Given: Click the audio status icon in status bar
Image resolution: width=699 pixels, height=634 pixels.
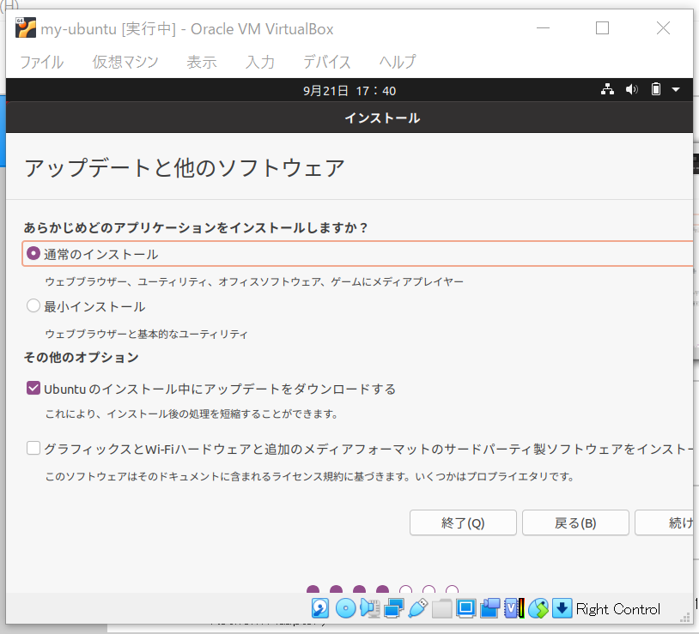Looking at the screenshot, I should 369,608.
